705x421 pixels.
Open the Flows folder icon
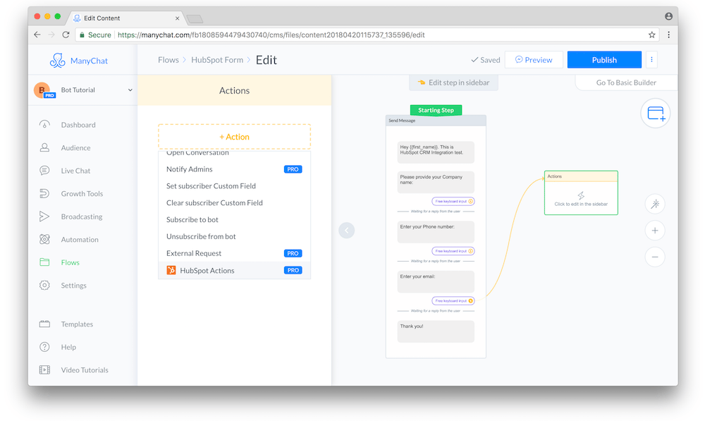44,262
